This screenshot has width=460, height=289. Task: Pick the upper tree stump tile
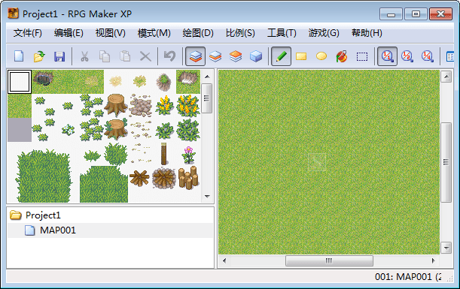[116, 105]
